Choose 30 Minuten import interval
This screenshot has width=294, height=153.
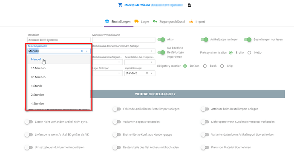pyautogui.click(x=59, y=77)
